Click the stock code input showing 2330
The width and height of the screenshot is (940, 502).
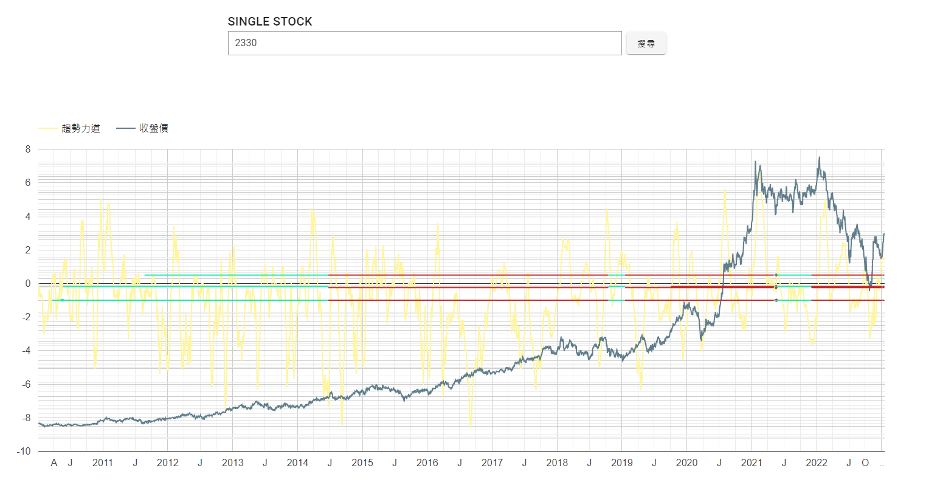[x=424, y=43]
